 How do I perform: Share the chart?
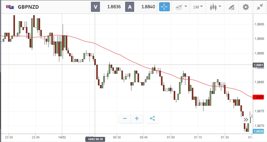[x=152, y=118]
